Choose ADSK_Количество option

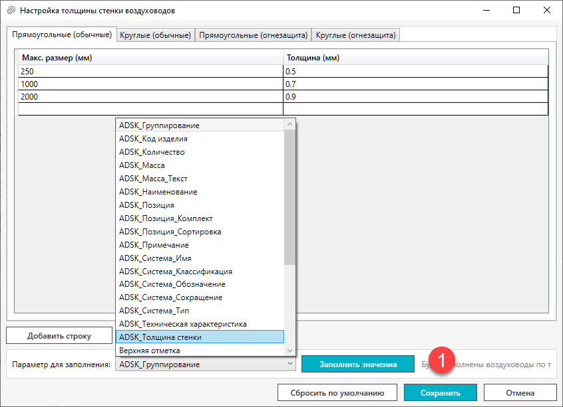click(x=200, y=152)
